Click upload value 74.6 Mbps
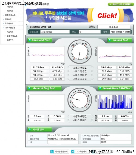Image resolution: width=136 pixels, height=155 pixels. click(x=107, y=67)
